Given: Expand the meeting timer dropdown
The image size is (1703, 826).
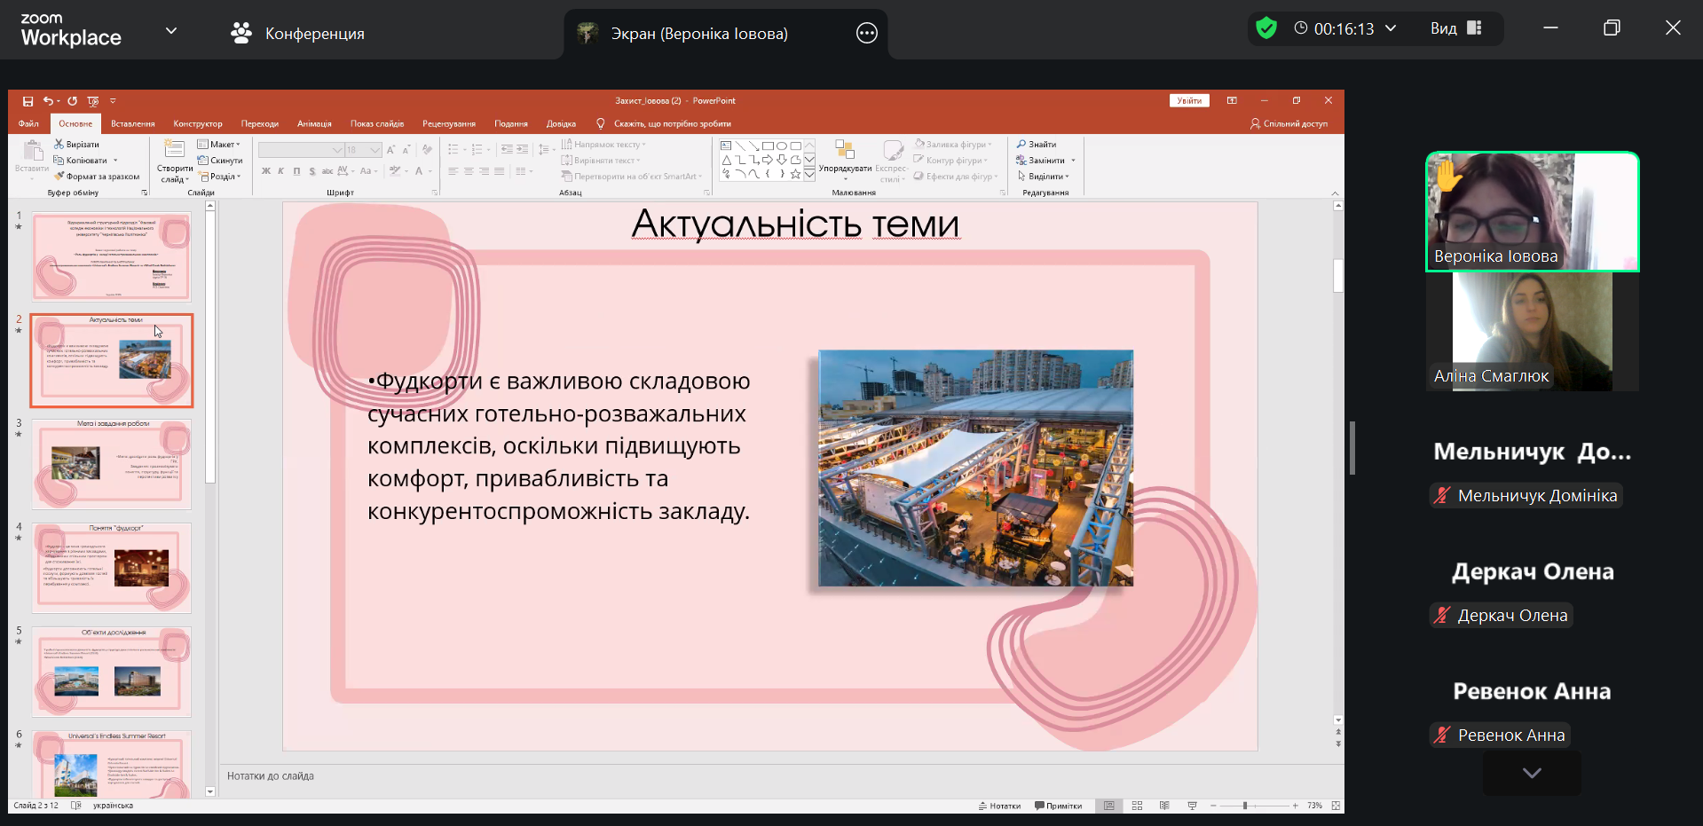Looking at the screenshot, I should pyautogui.click(x=1391, y=28).
